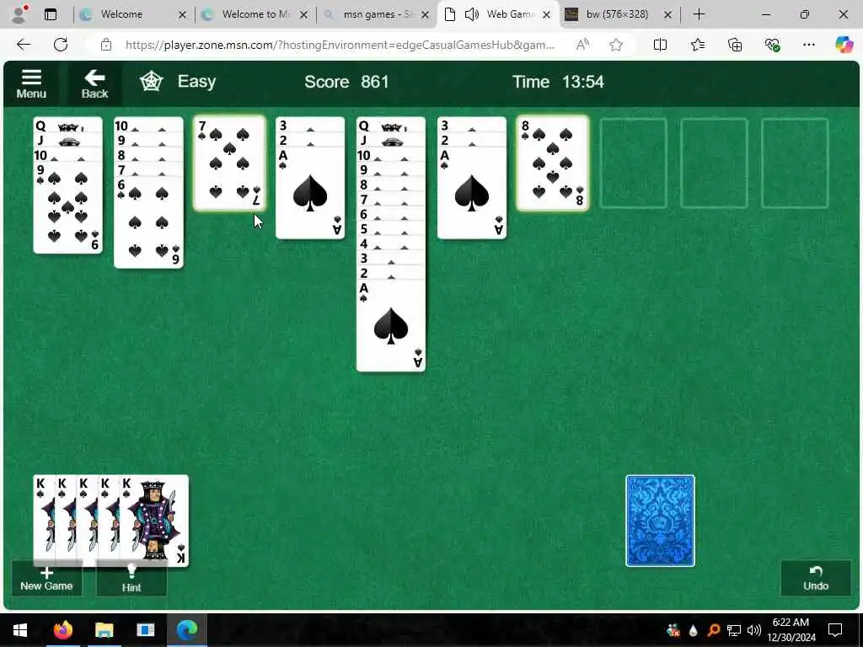Open the volume control in system tray
863x647 pixels.
pos(754,630)
